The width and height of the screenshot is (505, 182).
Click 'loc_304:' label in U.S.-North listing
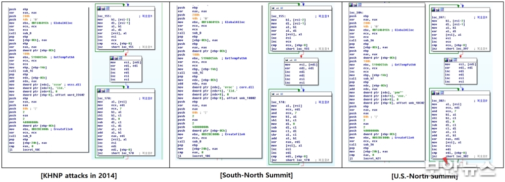pos(357,13)
